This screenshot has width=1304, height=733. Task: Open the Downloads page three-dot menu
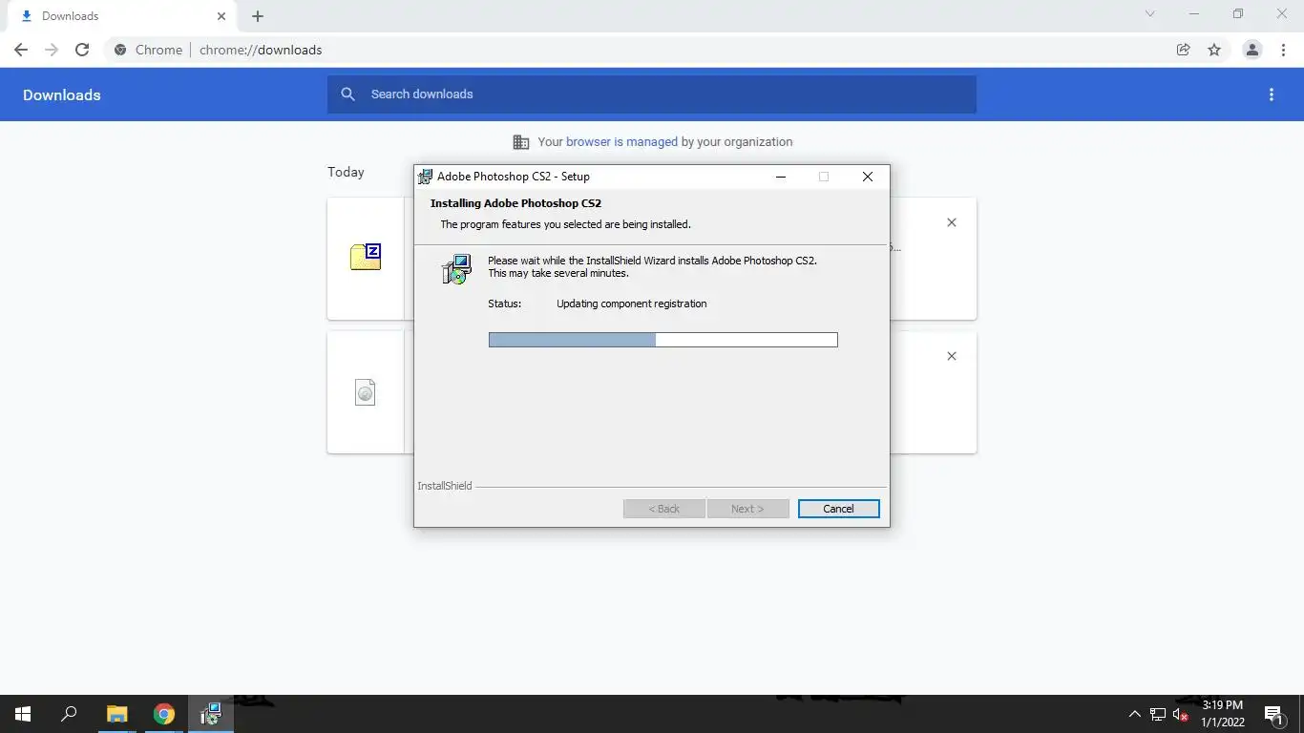point(1271,94)
